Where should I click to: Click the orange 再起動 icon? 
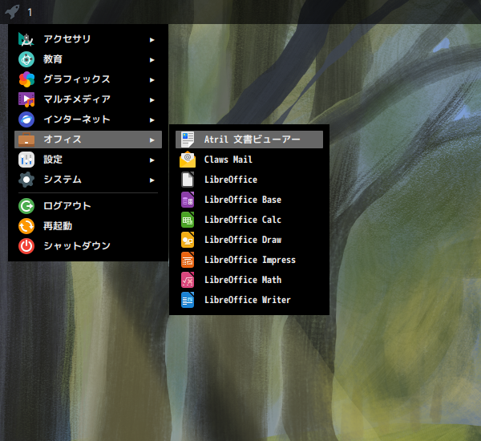pos(26,226)
